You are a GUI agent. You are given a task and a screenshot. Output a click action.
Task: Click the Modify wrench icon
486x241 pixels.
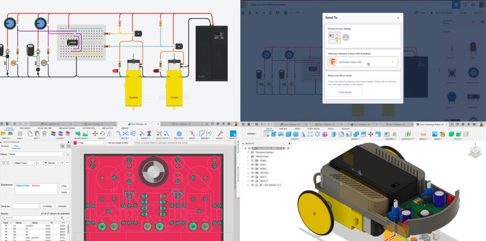[220, 134]
